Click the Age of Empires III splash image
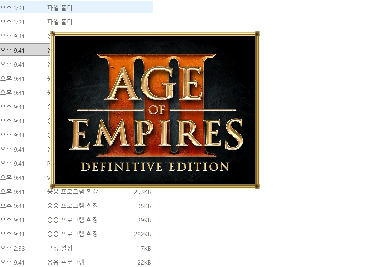392x267 pixels. pyautogui.click(x=155, y=110)
